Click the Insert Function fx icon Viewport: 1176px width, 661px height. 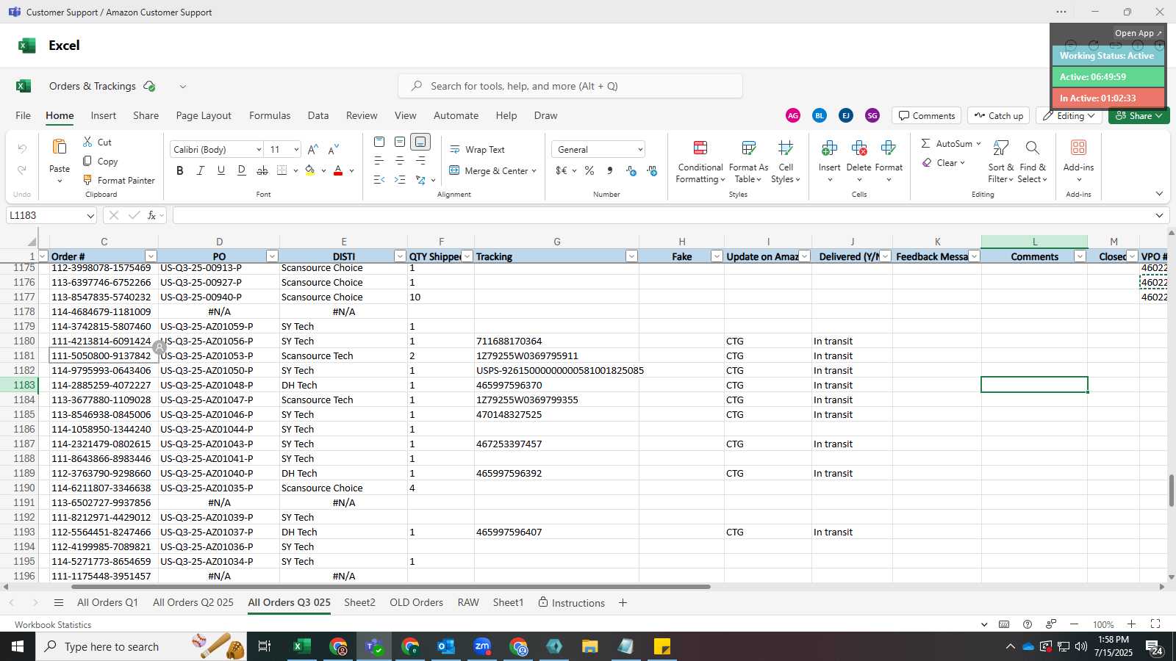click(152, 215)
